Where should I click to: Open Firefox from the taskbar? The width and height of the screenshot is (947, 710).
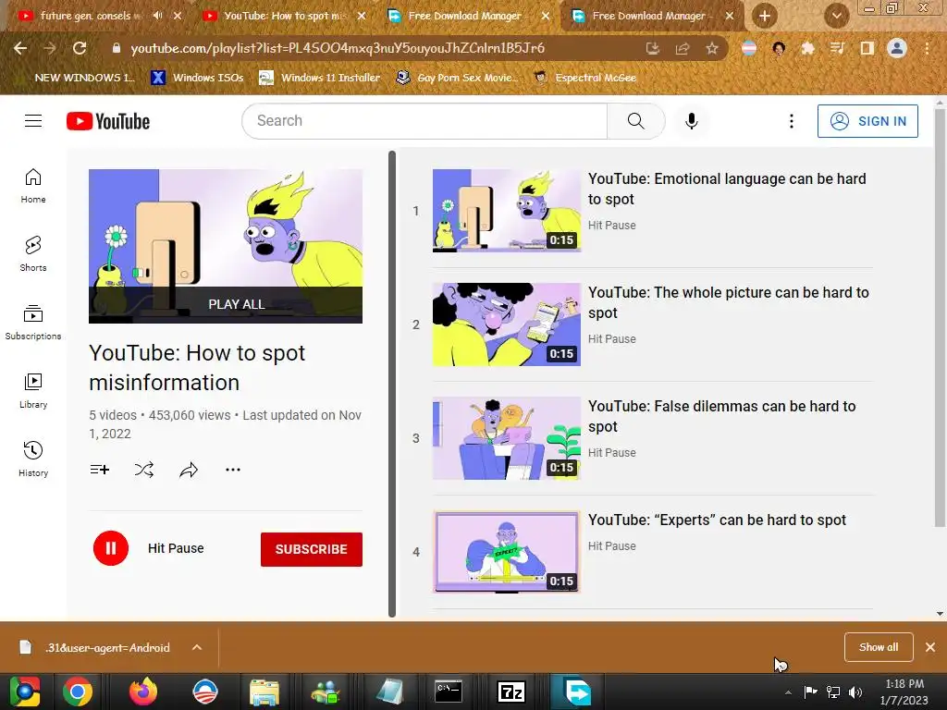point(143,692)
